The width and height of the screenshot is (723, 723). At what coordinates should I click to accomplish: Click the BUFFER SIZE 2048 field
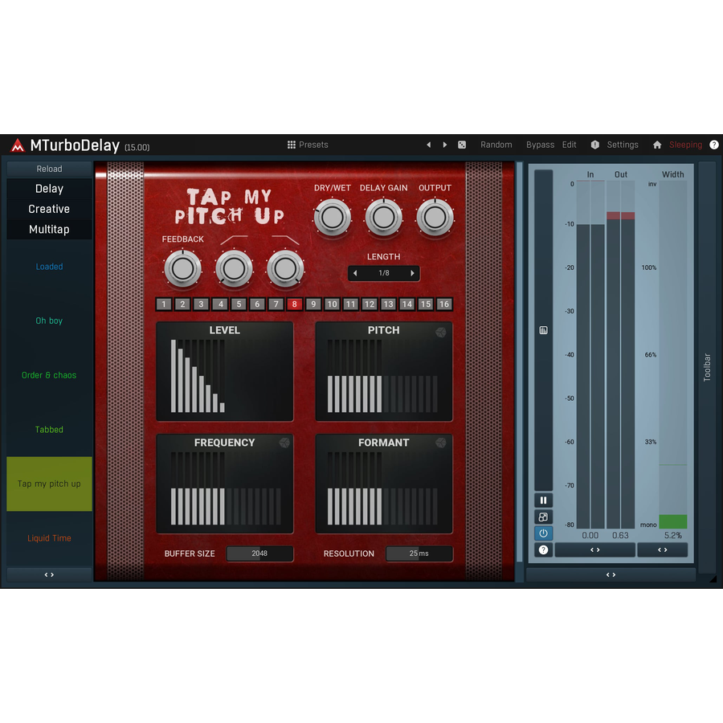259,553
